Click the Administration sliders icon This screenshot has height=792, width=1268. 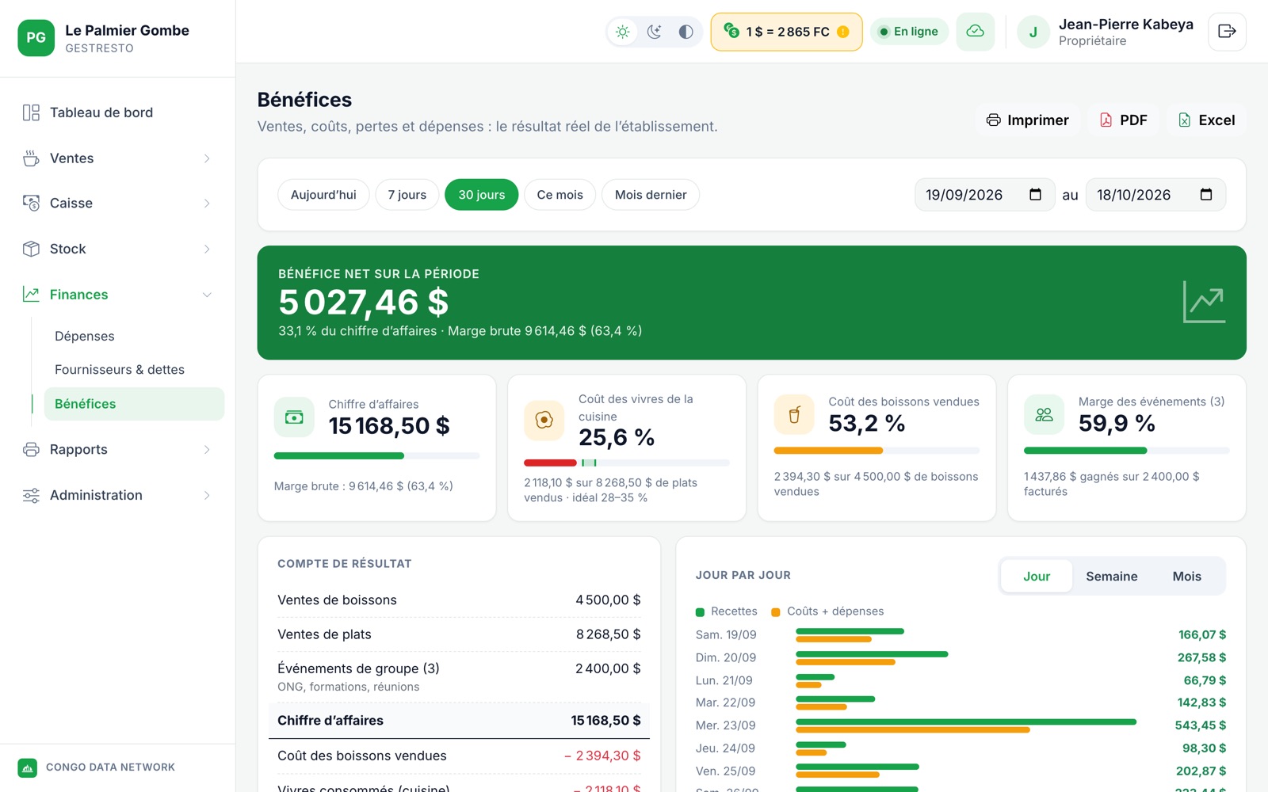[x=31, y=496]
